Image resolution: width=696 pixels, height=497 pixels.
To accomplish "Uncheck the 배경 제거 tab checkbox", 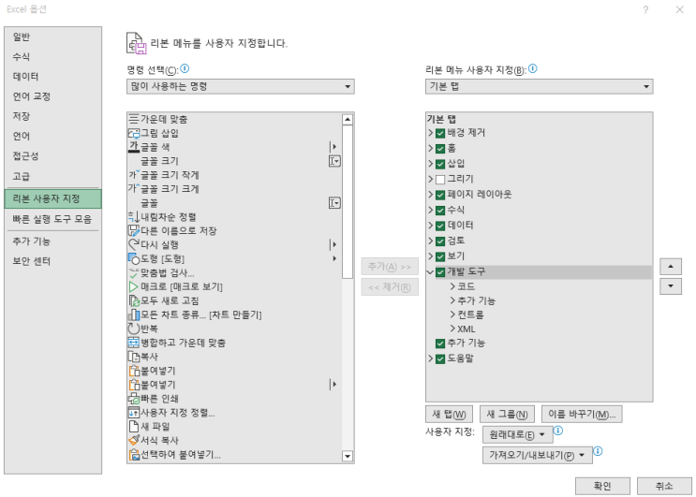I will 440,133.
